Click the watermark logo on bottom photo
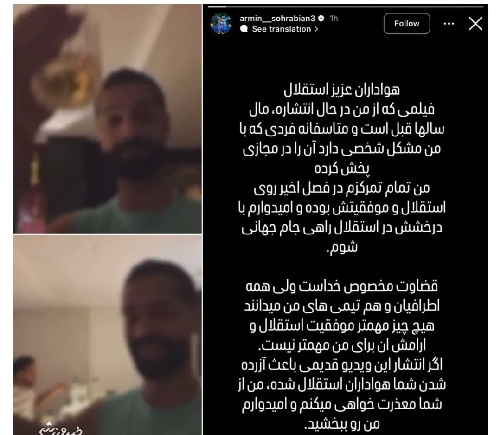 pyautogui.click(x=61, y=428)
